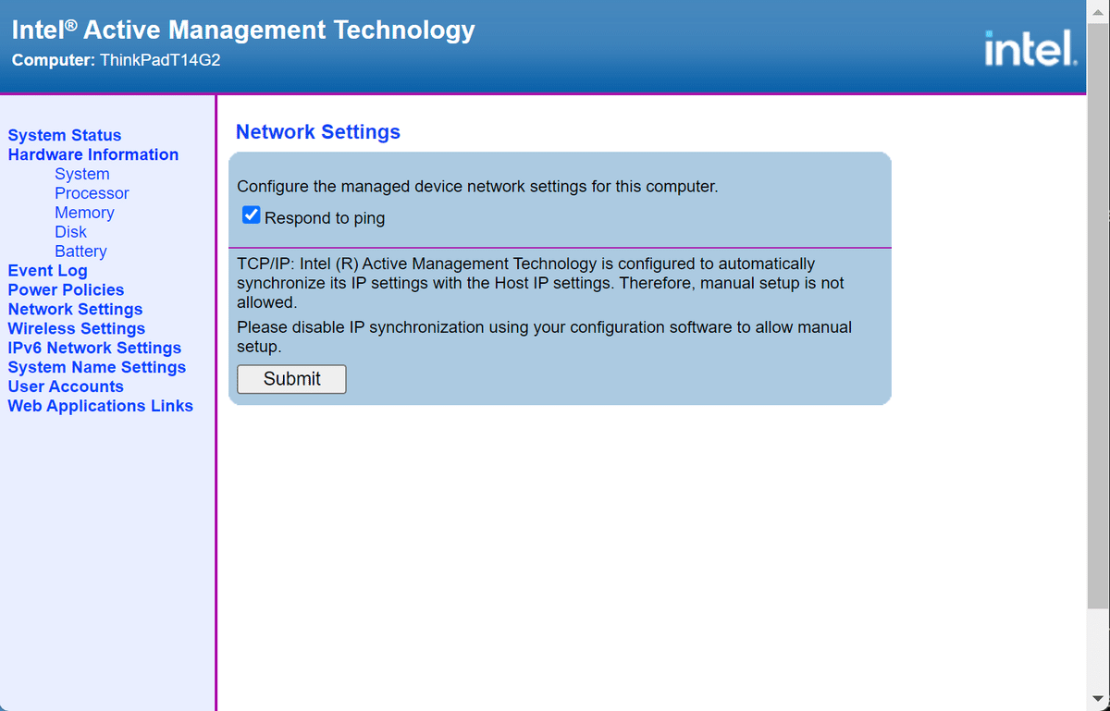Image resolution: width=1110 pixels, height=711 pixels.
Task: Open Hardware Information section
Action: [93, 154]
